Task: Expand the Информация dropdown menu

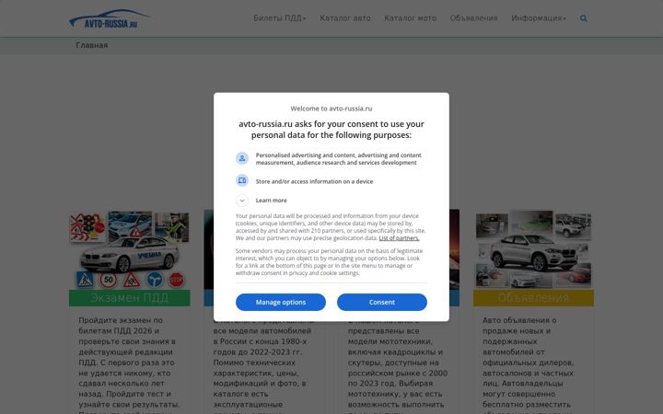Action: (x=539, y=18)
